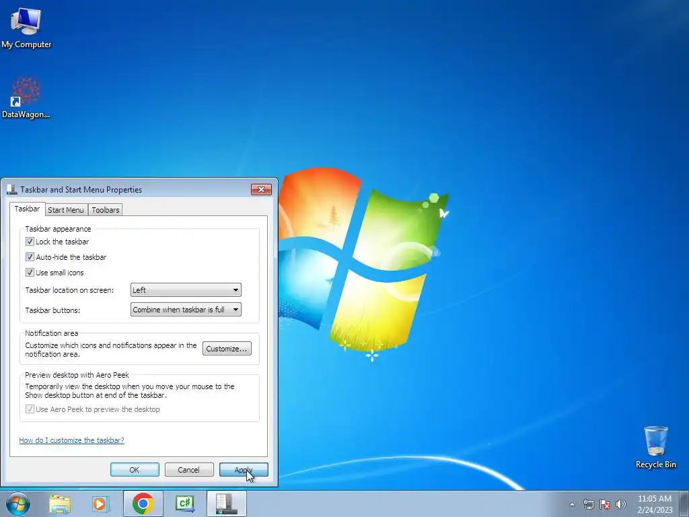Open Taskbar location on screen dropdown

coord(186,289)
